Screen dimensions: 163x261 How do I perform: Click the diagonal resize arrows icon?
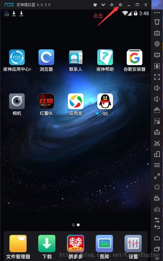157,176
